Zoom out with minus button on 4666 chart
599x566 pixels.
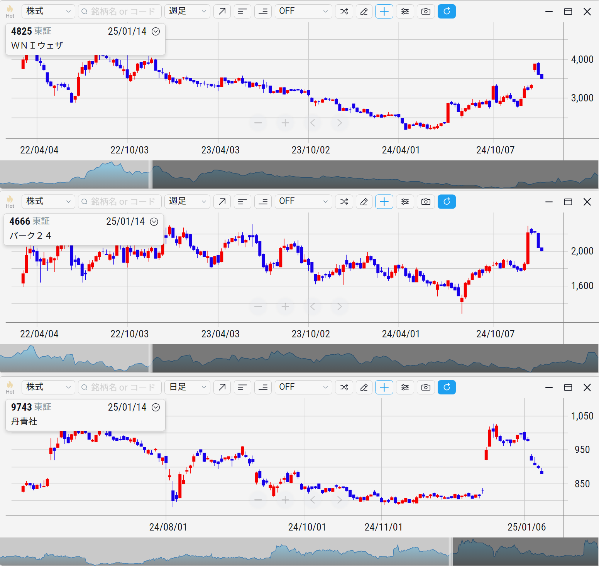(258, 307)
